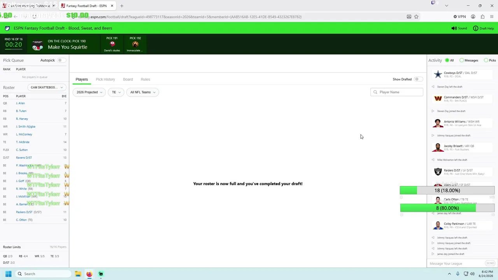
Task: Open Packers D/ST link in roster
Action: click(24, 212)
